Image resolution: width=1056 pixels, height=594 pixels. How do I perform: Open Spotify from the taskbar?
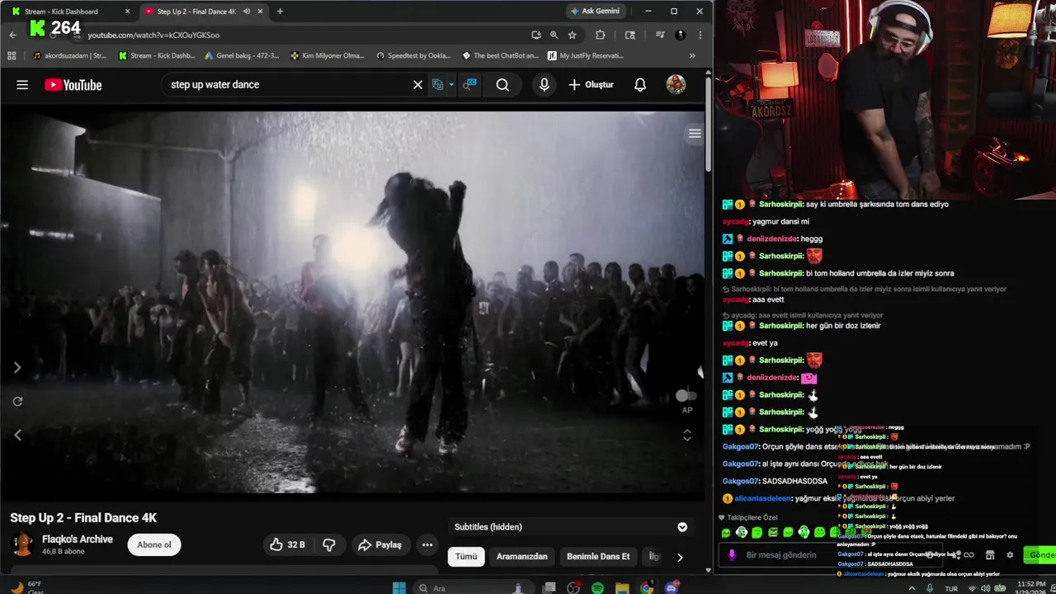click(x=597, y=588)
